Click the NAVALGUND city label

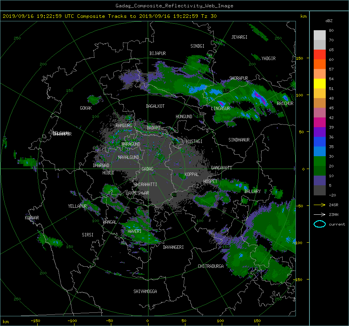[x=128, y=157]
